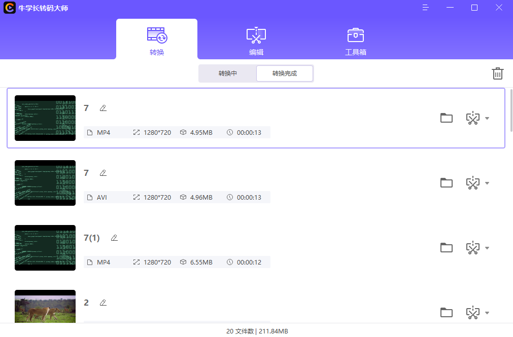Image resolution: width=513 pixels, height=337 pixels.
Task: Click the pencil icon to rename file 7 MP4
Action: point(103,108)
